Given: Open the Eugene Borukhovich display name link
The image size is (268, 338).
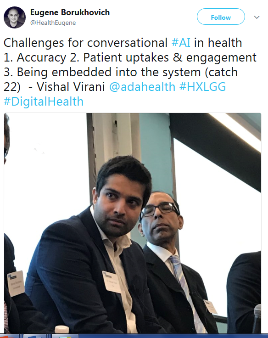Looking at the screenshot, I should pos(70,12).
